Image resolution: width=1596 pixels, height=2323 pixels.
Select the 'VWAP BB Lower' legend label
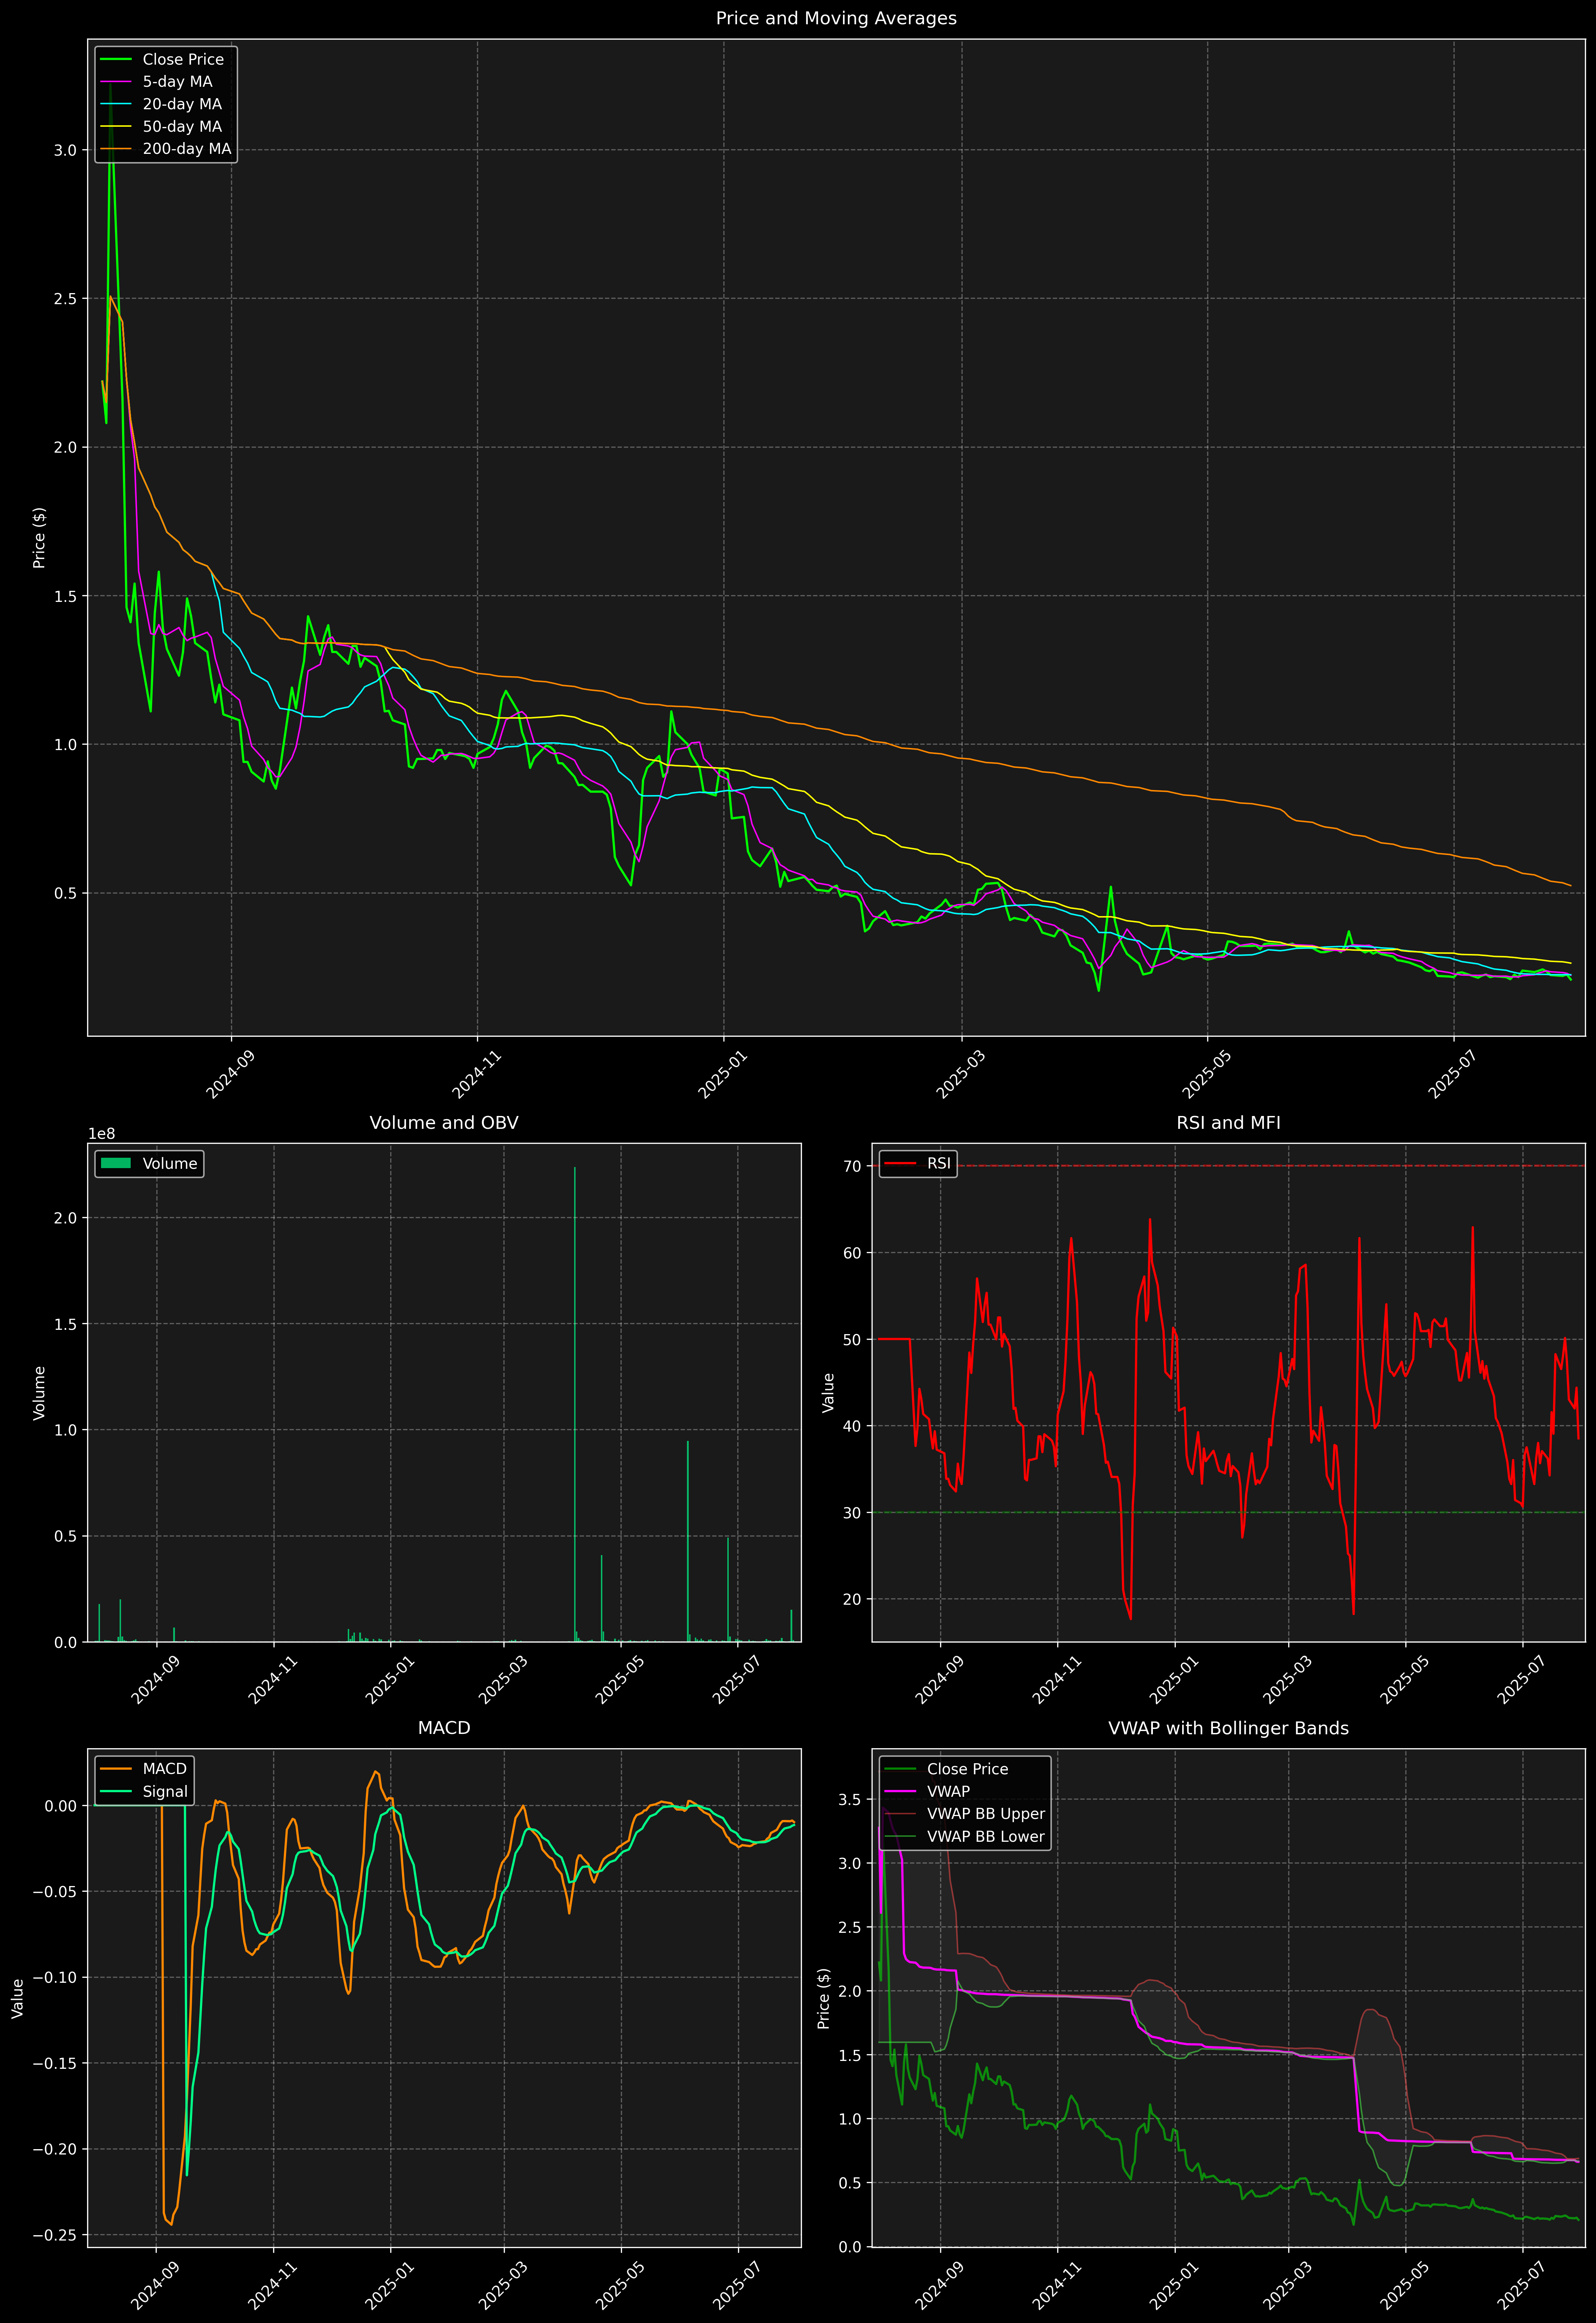tap(986, 1836)
